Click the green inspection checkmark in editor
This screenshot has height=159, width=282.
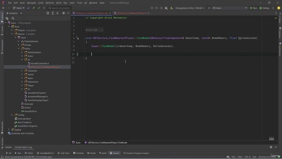click(x=276, y=18)
